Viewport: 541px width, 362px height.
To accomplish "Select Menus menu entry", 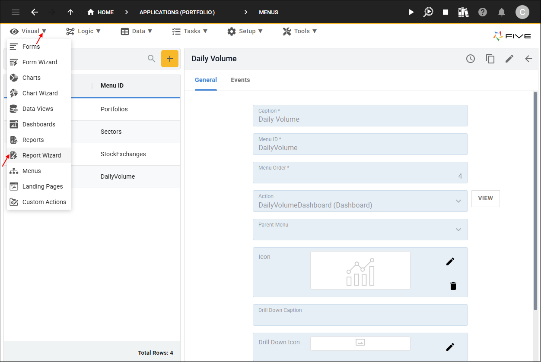I will (39, 171).
